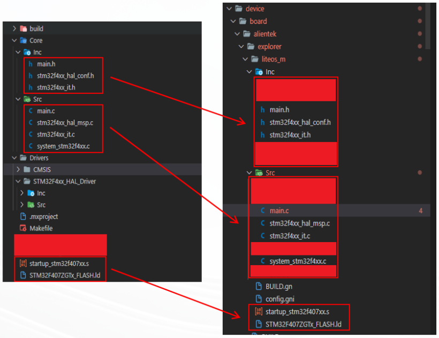The image size is (439, 338).
Task: Click the config.gni file icon
Action: coord(259,299)
